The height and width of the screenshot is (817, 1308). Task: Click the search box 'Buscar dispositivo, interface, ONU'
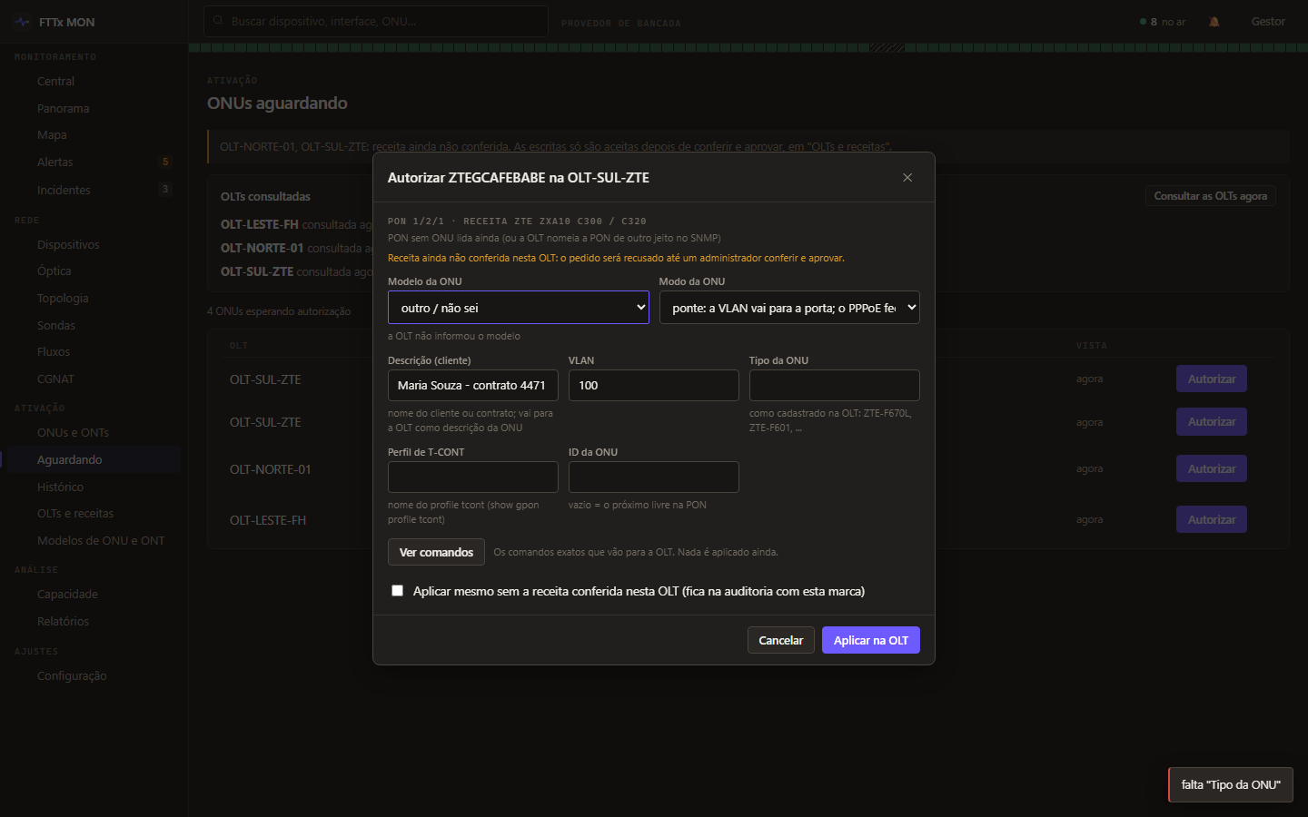pyautogui.click(x=376, y=21)
